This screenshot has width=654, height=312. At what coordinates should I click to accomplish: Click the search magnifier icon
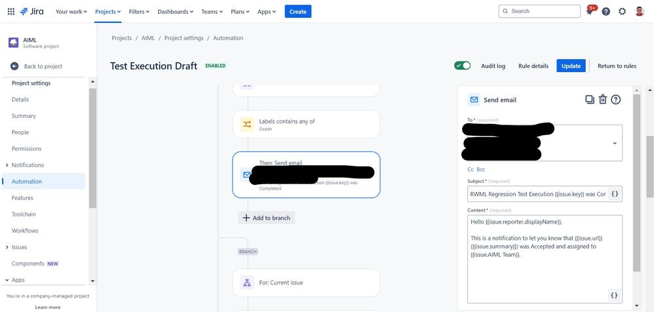click(x=505, y=11)
